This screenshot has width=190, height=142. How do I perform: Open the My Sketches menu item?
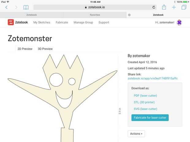tap(42, 22)
